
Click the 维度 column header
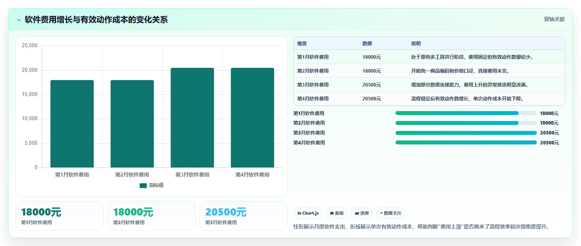[302, 44]
